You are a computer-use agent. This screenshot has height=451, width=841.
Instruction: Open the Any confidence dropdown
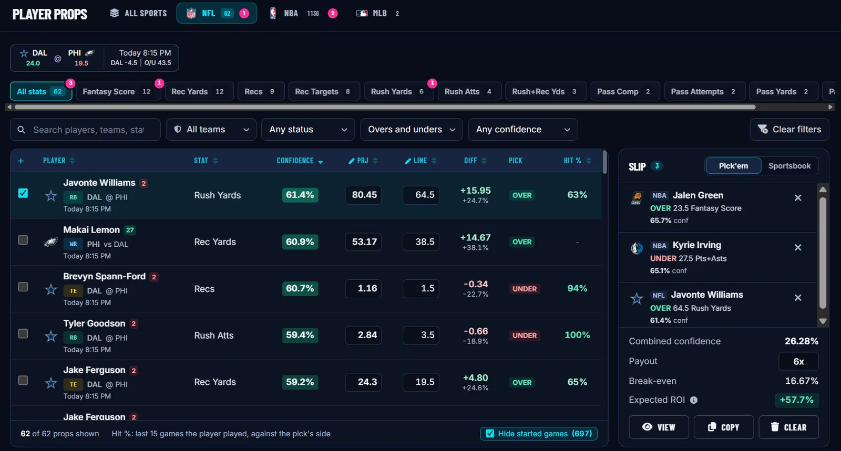pyautogui.click(x=523, y=130)
